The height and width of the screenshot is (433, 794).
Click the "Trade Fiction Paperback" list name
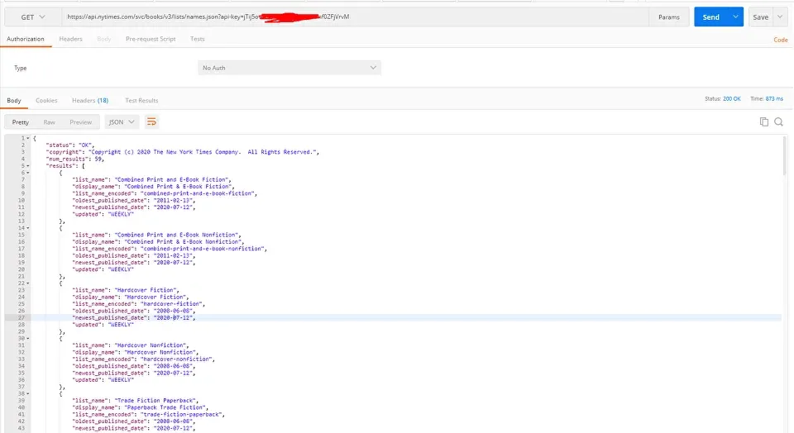tap(156, 401)
